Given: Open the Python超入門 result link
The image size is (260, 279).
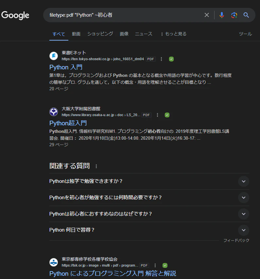Looking at the screenshot, I should coord(68,123).
